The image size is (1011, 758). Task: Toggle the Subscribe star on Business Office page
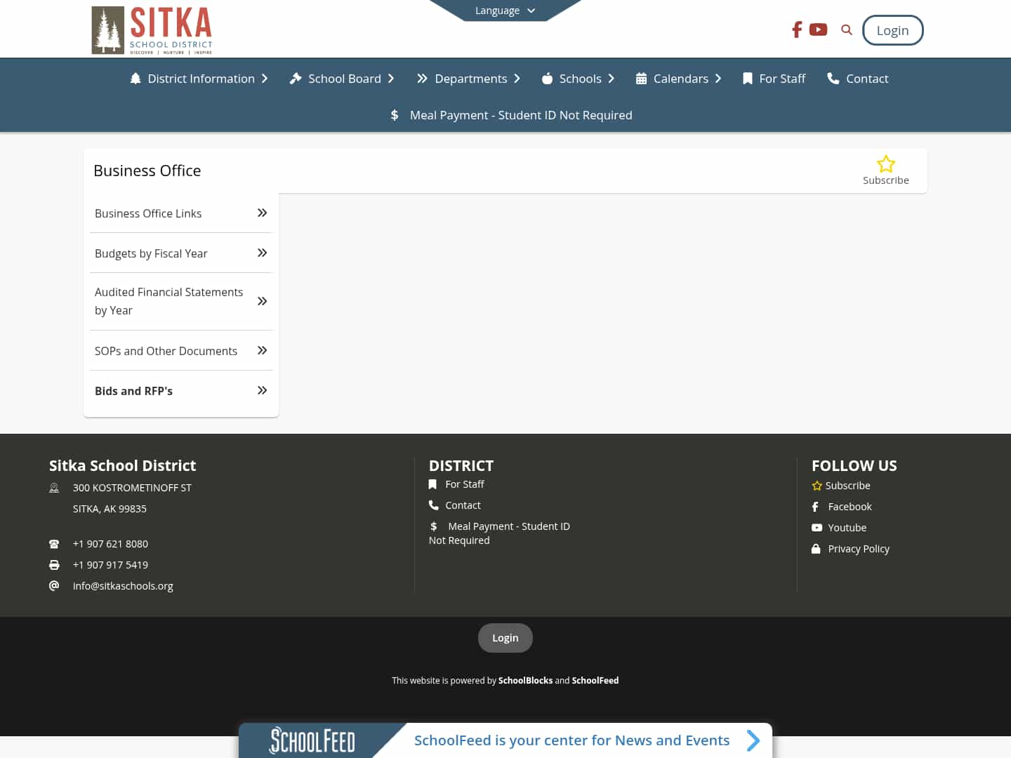[885, 164]
